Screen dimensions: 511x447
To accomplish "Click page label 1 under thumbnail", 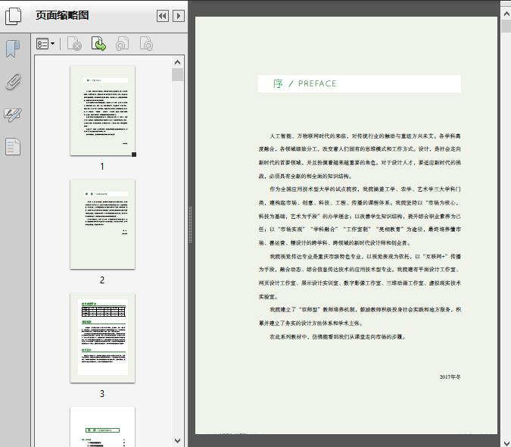I will point(102,167).
